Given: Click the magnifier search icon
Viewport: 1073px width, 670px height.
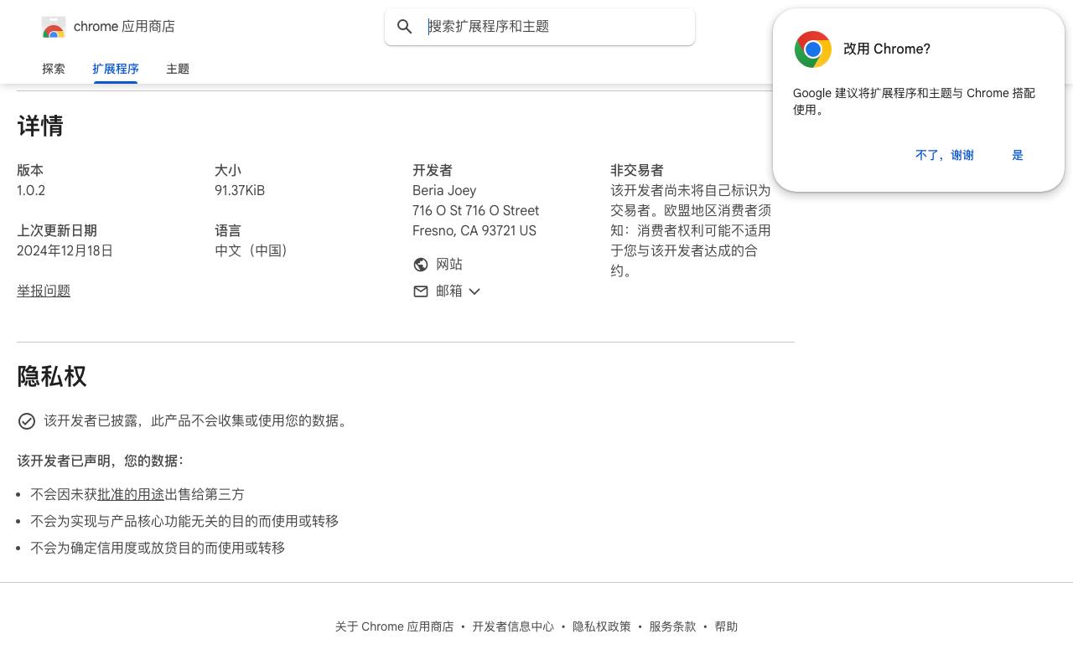Looking at the screenshot, I should pyautogui.click(x=405, y=27).
